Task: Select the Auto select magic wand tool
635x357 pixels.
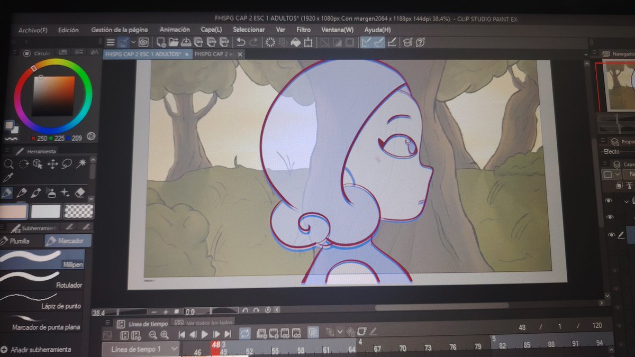Action: (81, 164)
